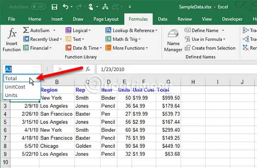Click the date cell 2/26/10

25,114
